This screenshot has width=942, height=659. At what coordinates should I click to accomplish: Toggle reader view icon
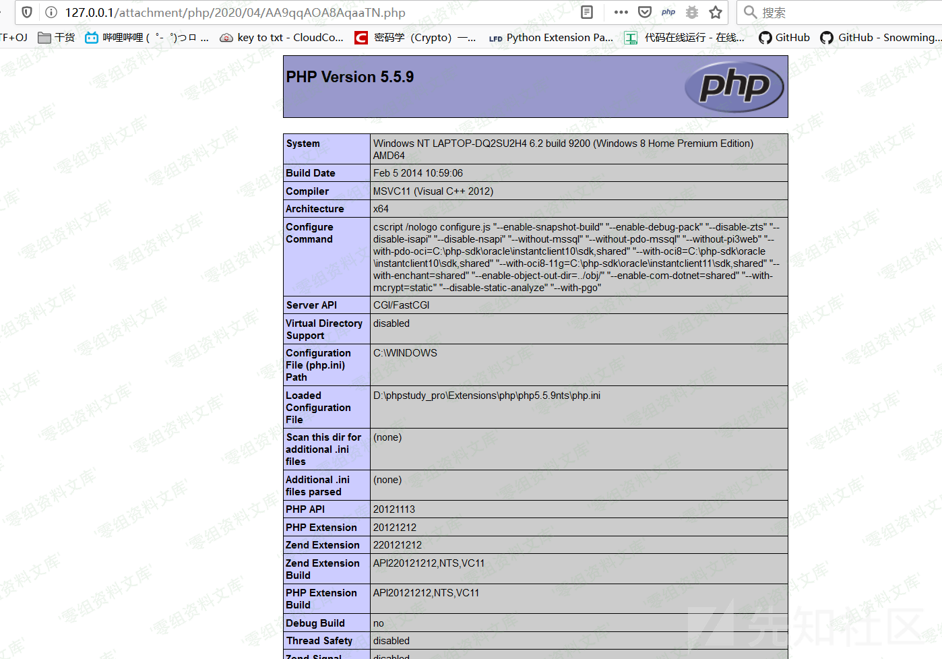coord(587,12)
